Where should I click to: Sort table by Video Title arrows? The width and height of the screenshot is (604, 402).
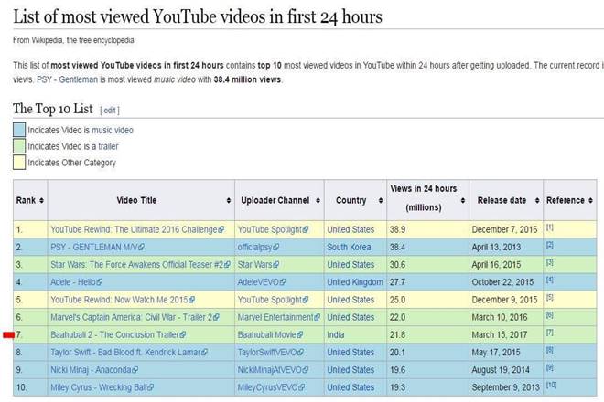[228, 201]
